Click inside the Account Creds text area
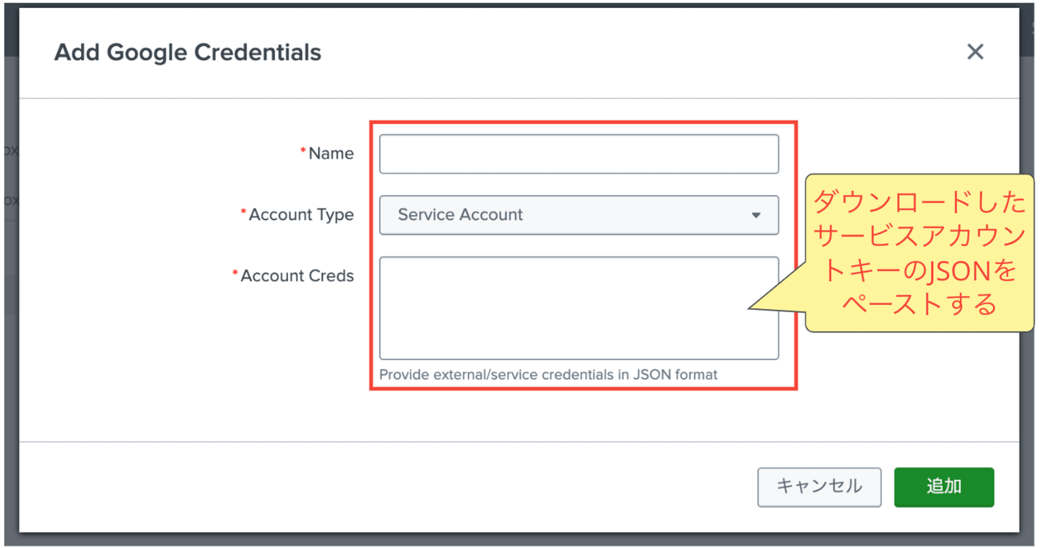 point(579,308)
